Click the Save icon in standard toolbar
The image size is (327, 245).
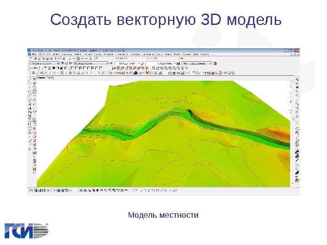tap(39, 59)
